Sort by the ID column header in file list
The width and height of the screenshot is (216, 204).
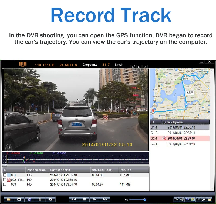pyautogui.click(x=14, y=170)
